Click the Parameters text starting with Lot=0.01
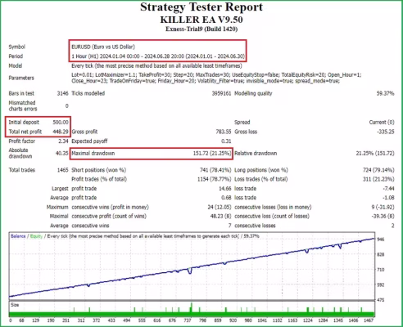 coord(216,78)
